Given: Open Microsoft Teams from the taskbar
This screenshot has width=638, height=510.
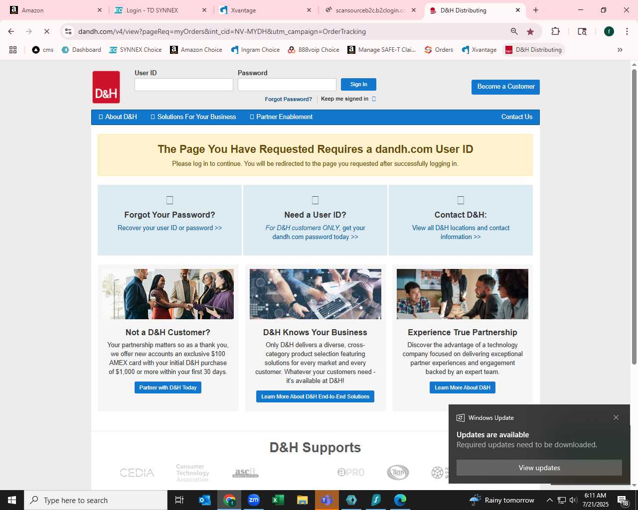Looking at the screenshot, I should 326,500.
